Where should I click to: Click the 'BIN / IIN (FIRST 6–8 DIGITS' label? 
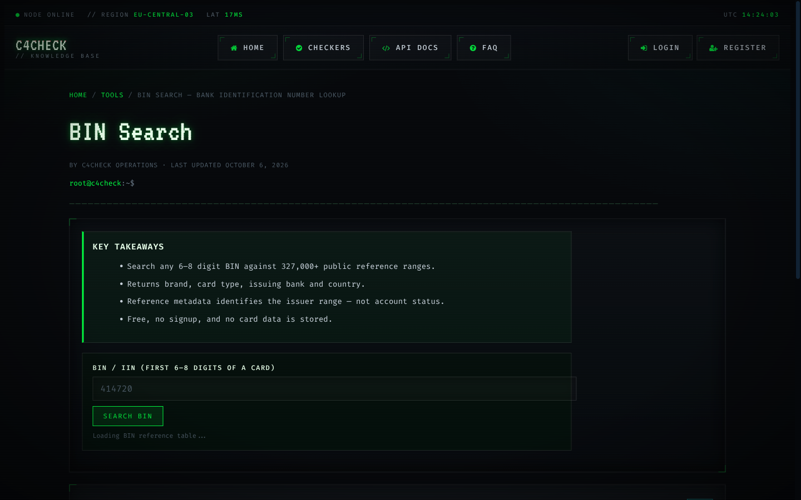pos(184,368)
